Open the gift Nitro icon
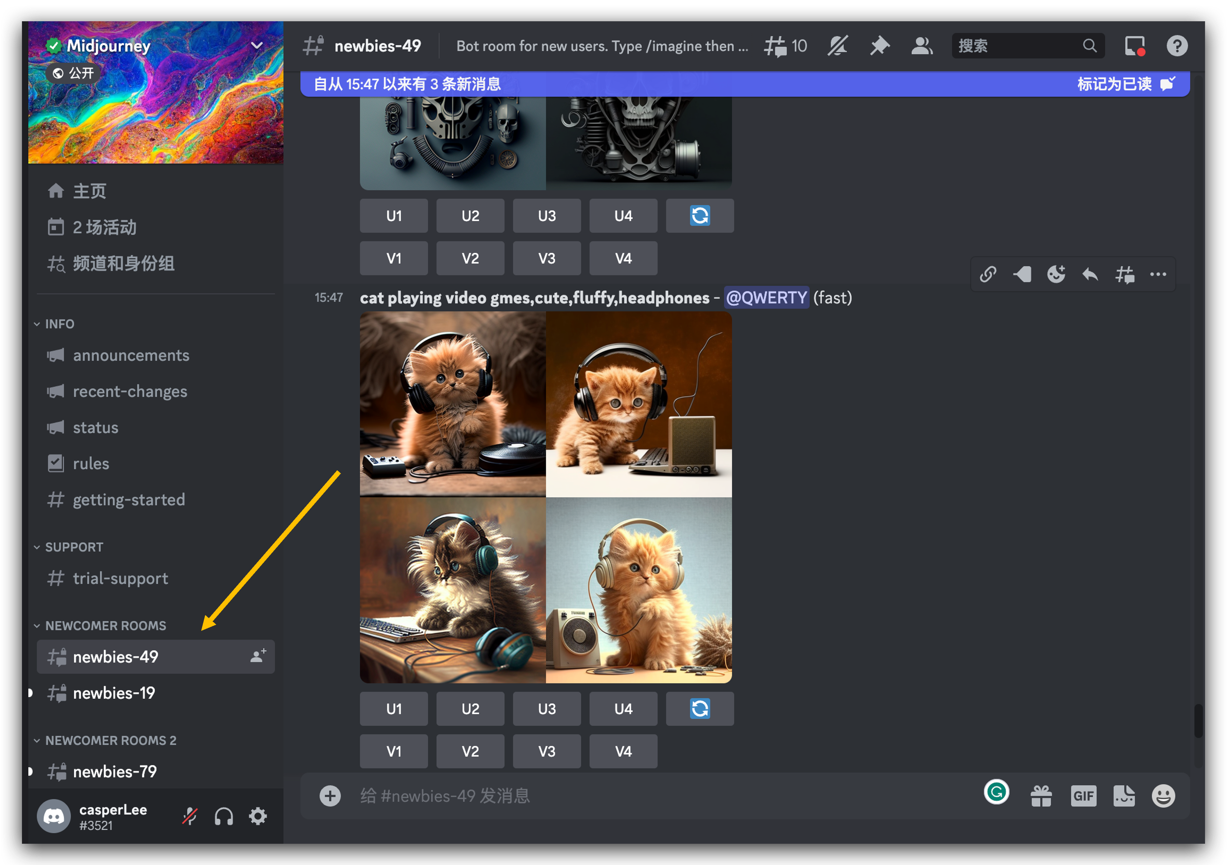Viewport: 1227px width, 865px height. (1041, 796)
